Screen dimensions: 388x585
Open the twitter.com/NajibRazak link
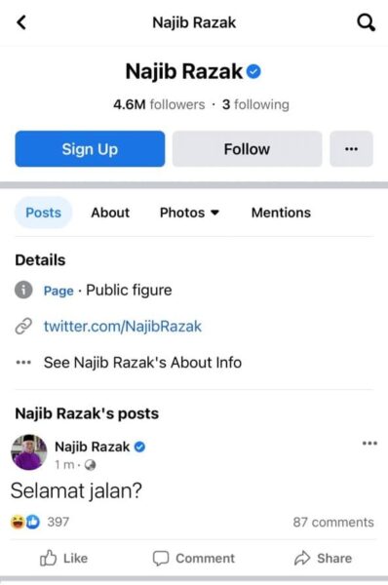tap(123, 327)
